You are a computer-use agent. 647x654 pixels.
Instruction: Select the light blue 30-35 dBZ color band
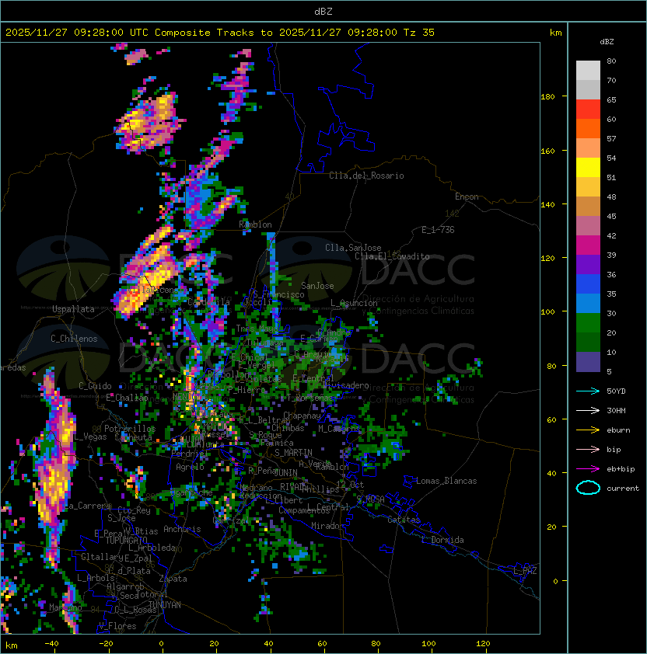(x=588, y=304)
